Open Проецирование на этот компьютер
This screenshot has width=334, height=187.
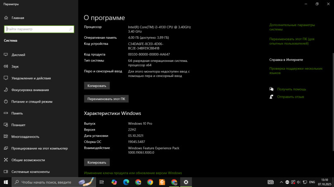pyautogui.click(x=39, y=148)
